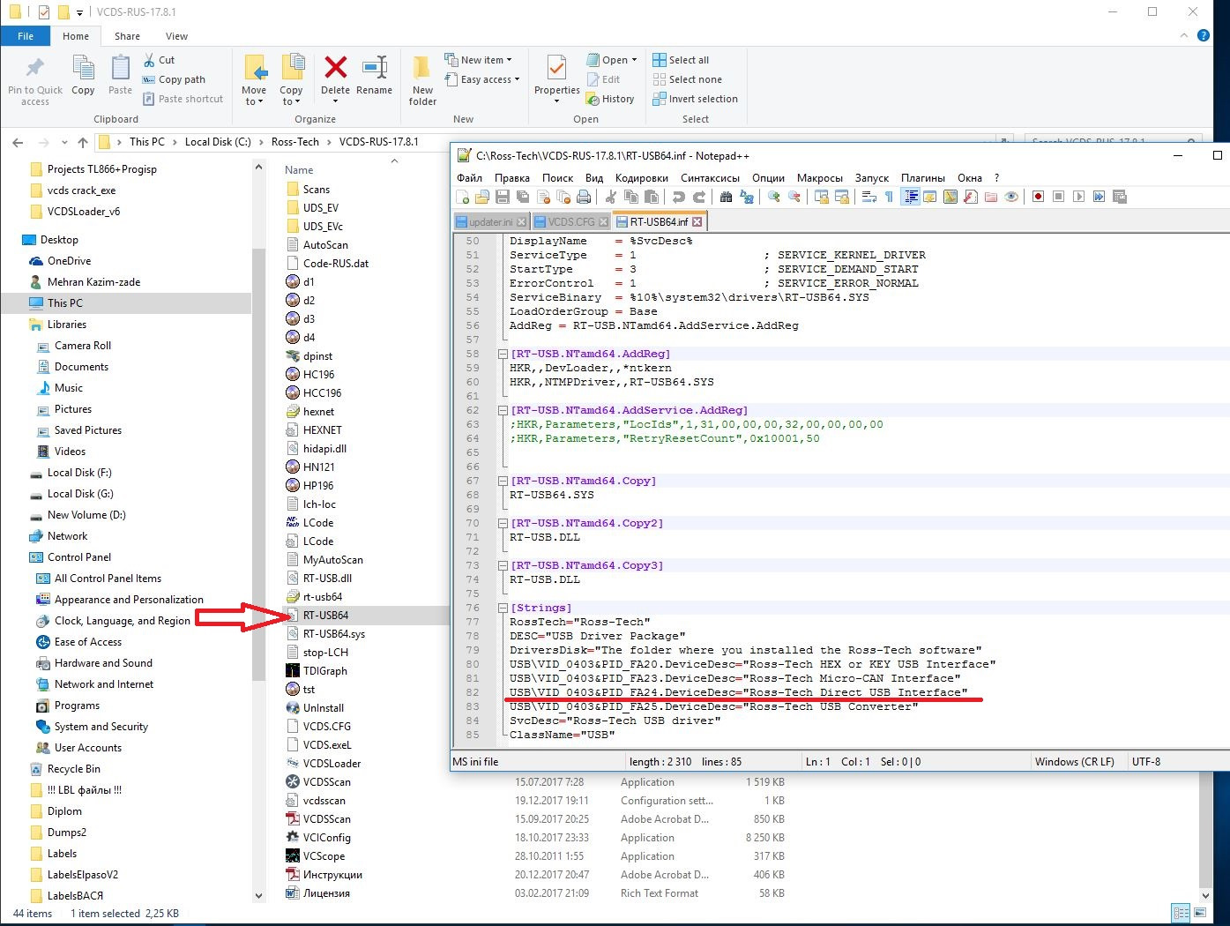
Task: Open the Easy access dropdown in ribbon
Action: [x=481, y=79]
